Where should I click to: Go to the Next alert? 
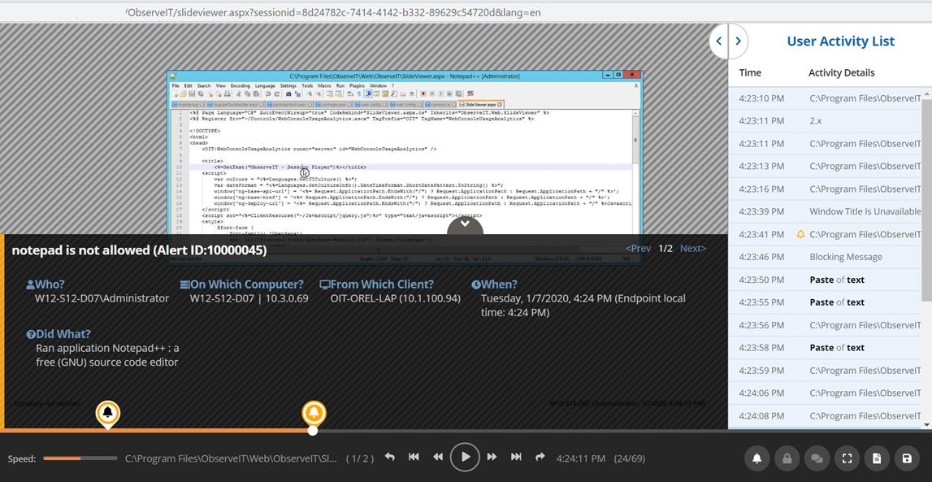[692, 249]
